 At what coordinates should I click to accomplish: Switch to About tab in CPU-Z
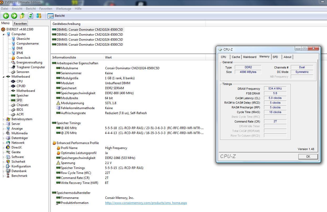pos(287,57)
